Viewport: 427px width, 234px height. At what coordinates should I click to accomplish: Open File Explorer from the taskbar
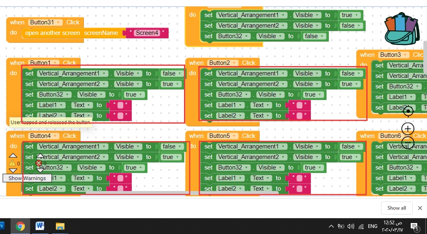pos(60,226)
